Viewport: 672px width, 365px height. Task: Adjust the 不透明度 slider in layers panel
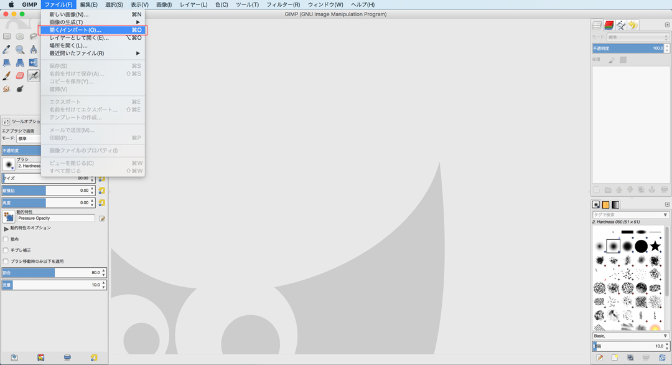point(627,48)
